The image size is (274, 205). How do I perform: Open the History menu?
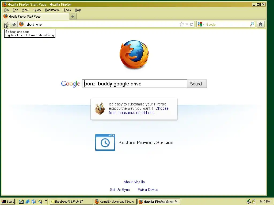click(x=37, y=10)
